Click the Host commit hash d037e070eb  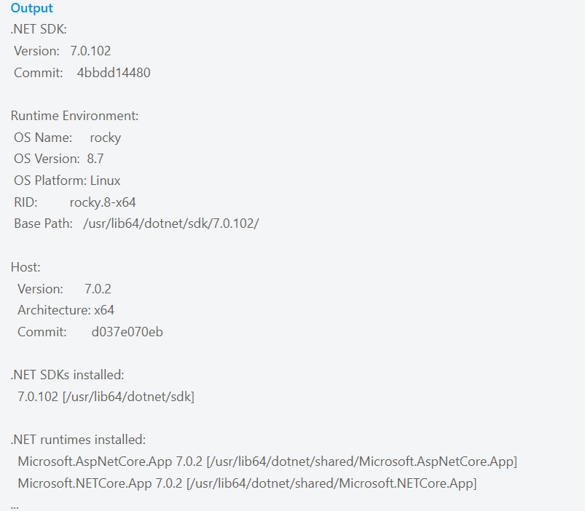[127, 332]
